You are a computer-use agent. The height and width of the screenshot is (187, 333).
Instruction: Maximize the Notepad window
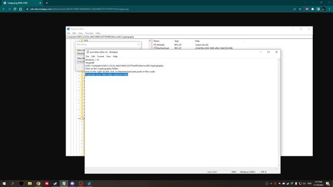pos(268,52)
